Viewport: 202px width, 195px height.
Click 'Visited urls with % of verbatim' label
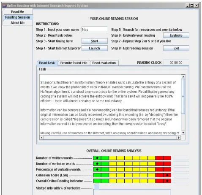point(58,188)
